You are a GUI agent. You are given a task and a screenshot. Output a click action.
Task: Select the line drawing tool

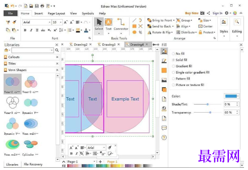pos(134,20)
